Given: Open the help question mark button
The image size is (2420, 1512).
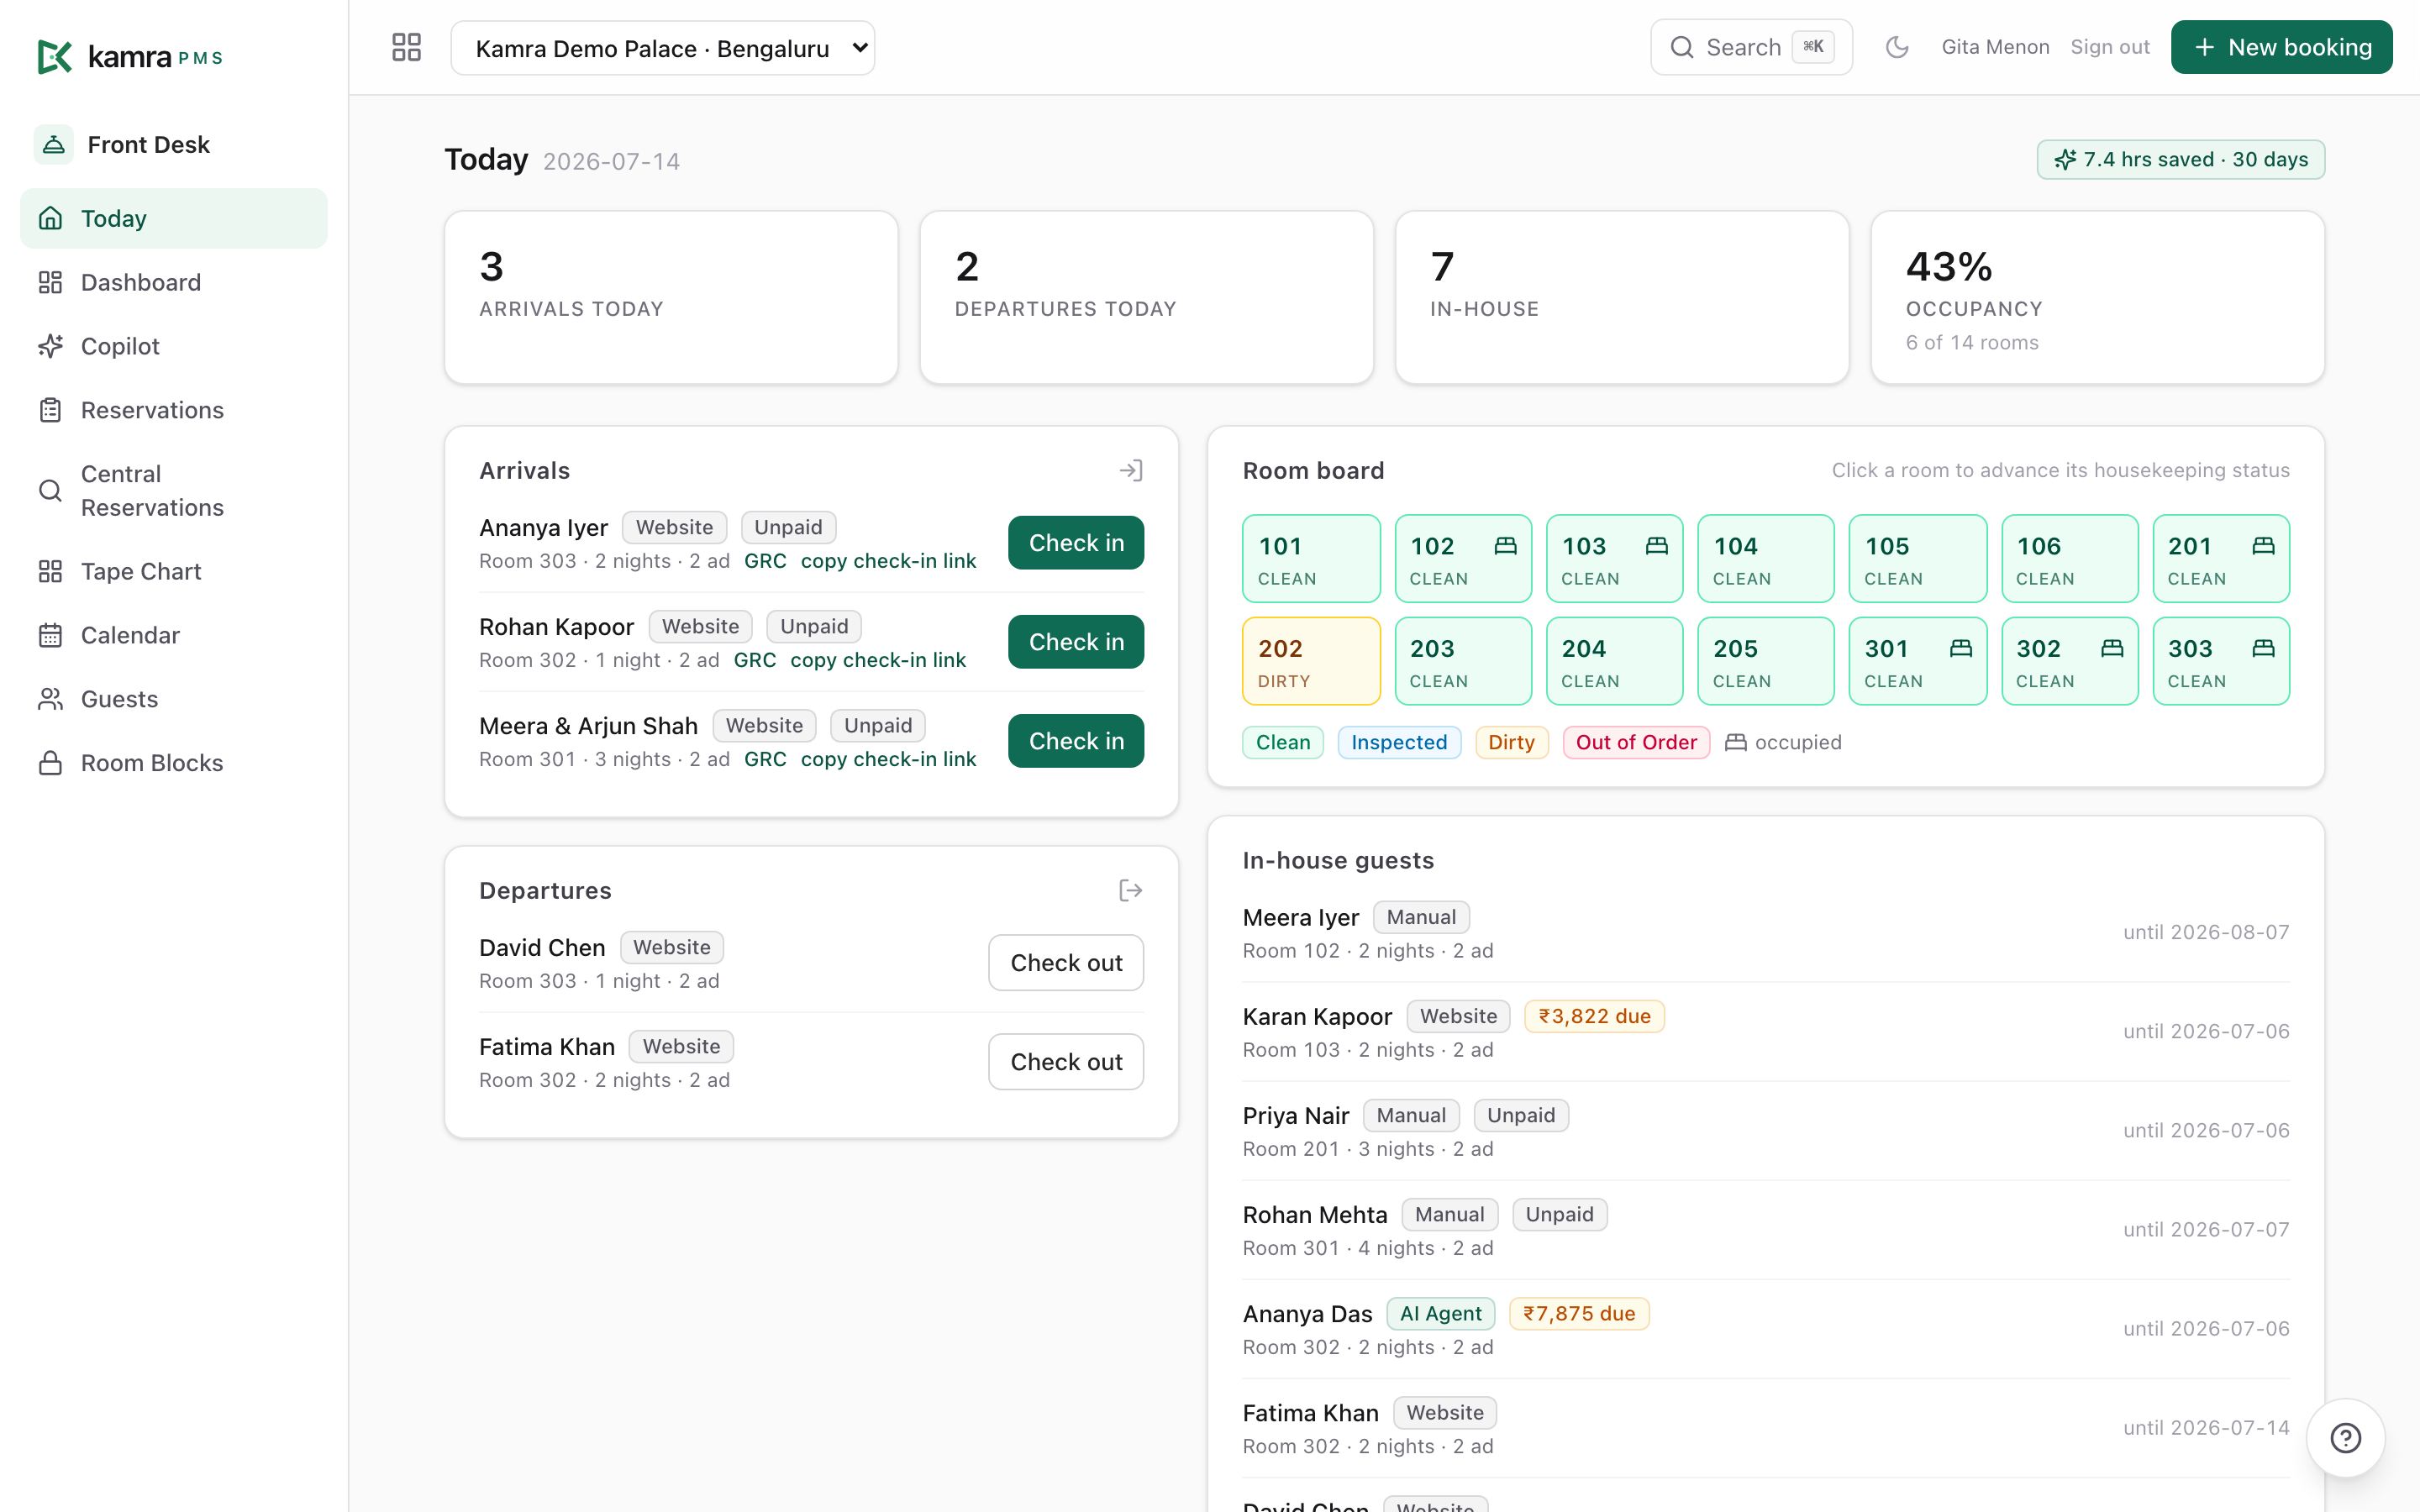Looking at the screenshot, I should coord(2345,1438).
